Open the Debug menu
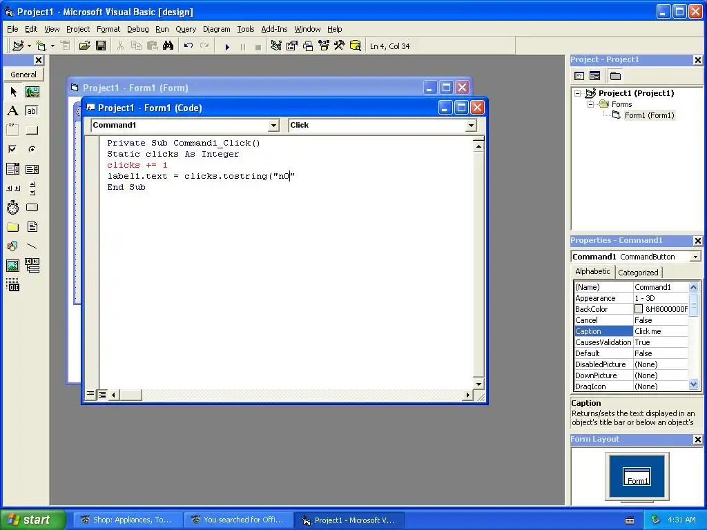The image size is (707, 530). 137,29
